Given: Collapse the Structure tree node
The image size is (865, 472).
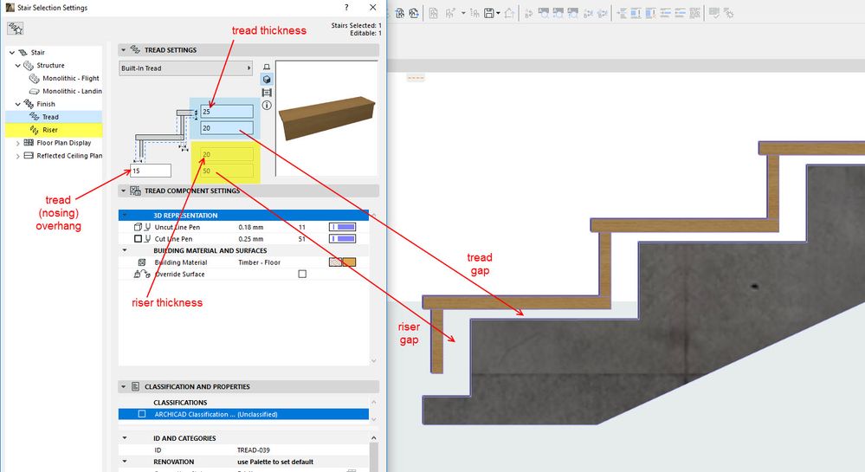Looking at the screenshot, I should [x=17, y=65].
